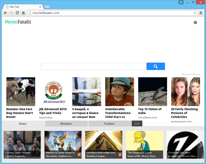Open the Chrome hamburger menu
Image resolution: width=206 pixels, height=164 pixels.
201,13
